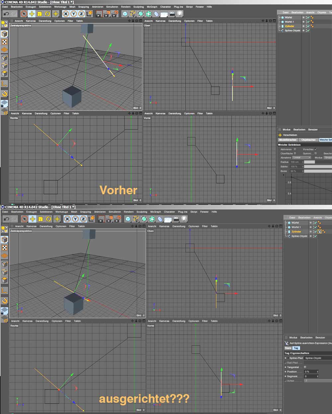Switch to Objektachse tab in upper attributes
Viewport: 332px width, 414px height.
point(308,140)
